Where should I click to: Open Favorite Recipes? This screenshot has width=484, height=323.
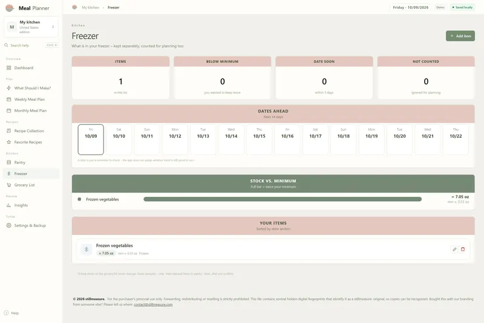[31, 142]
